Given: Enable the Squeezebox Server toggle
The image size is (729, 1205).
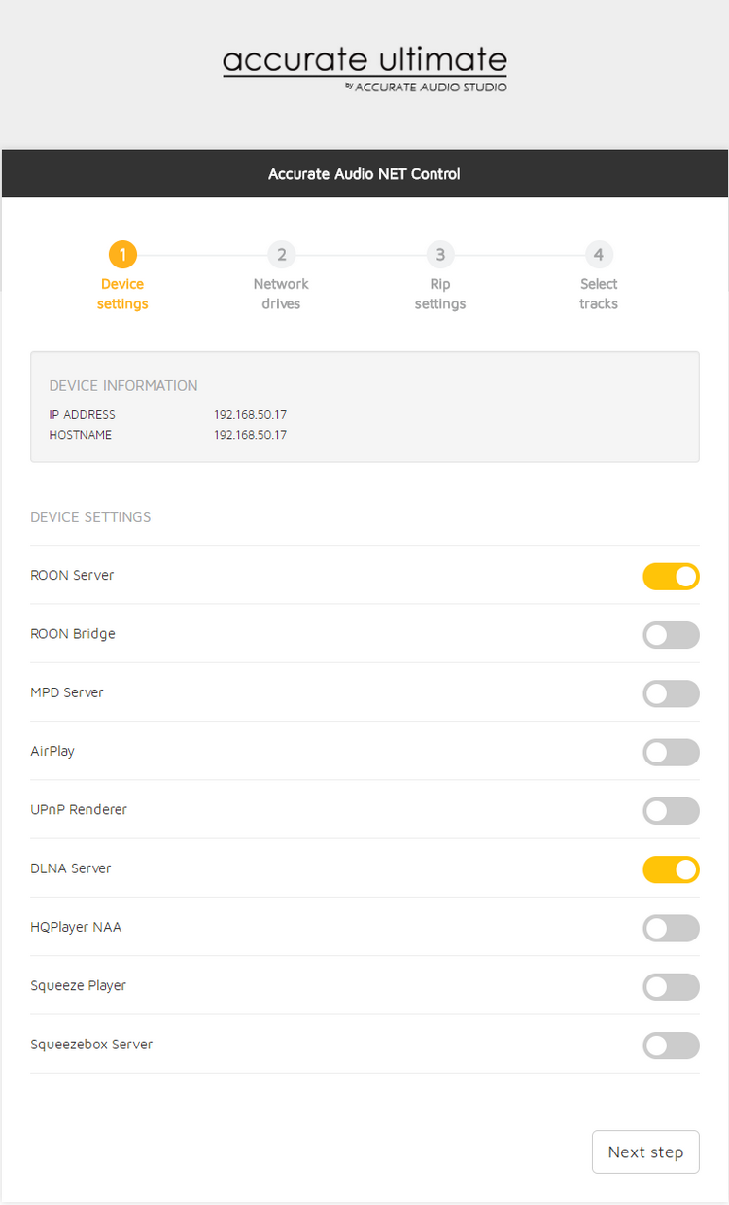Looking at the screenshot, I should (671, 1046).
